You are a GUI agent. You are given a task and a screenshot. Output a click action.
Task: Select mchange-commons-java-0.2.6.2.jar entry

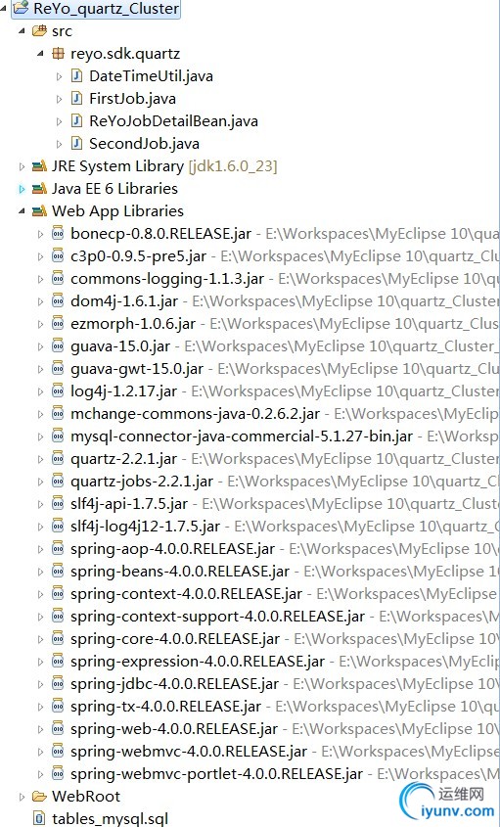click(x=195, y=413)
